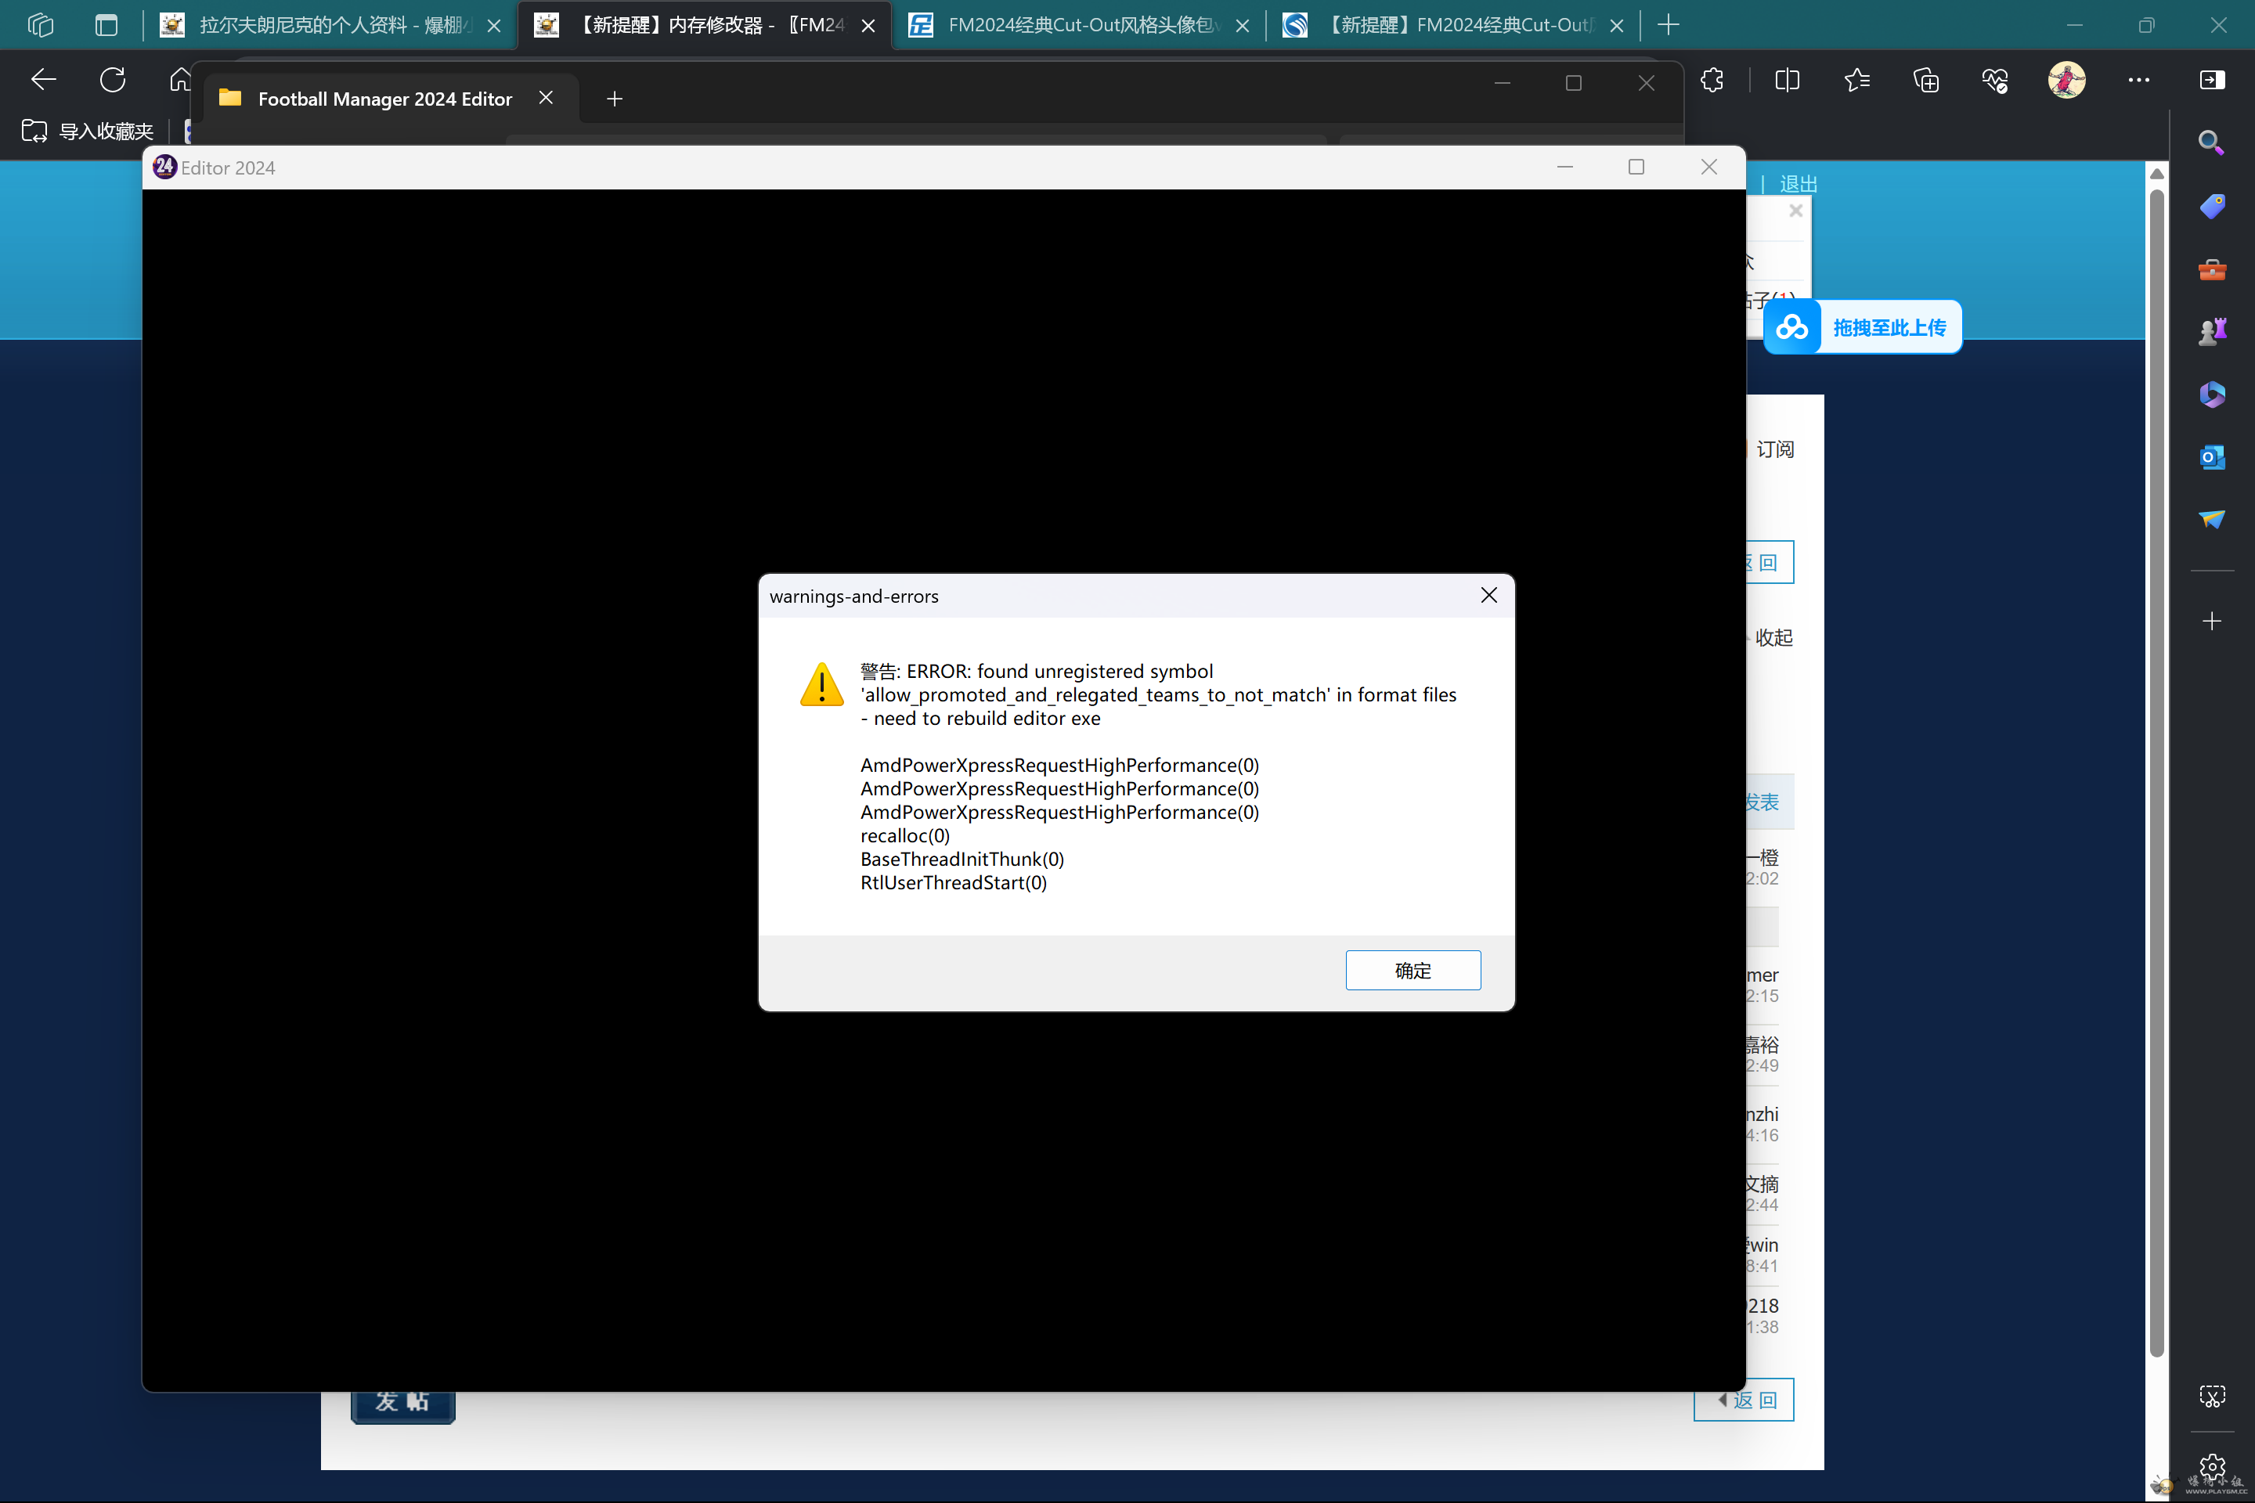Click the browser refresh button
This screenshot has width=2255, height=1503.
pos(112,80)
